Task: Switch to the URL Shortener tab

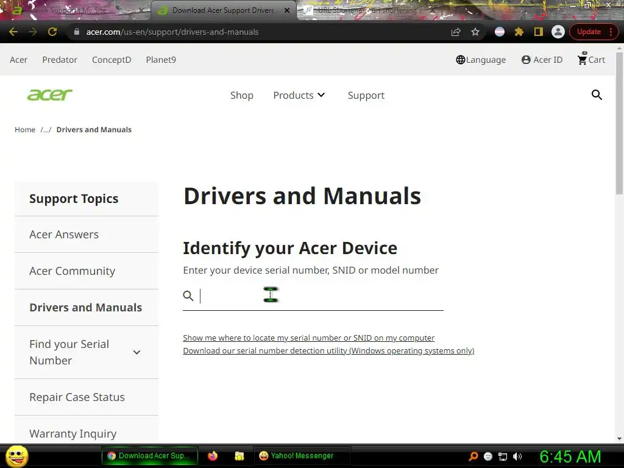Action: click(x=368, y=10)
